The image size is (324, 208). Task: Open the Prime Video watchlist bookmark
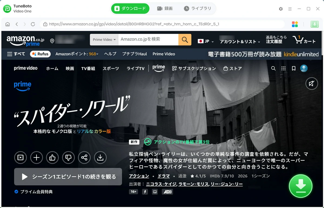point(293,68)
